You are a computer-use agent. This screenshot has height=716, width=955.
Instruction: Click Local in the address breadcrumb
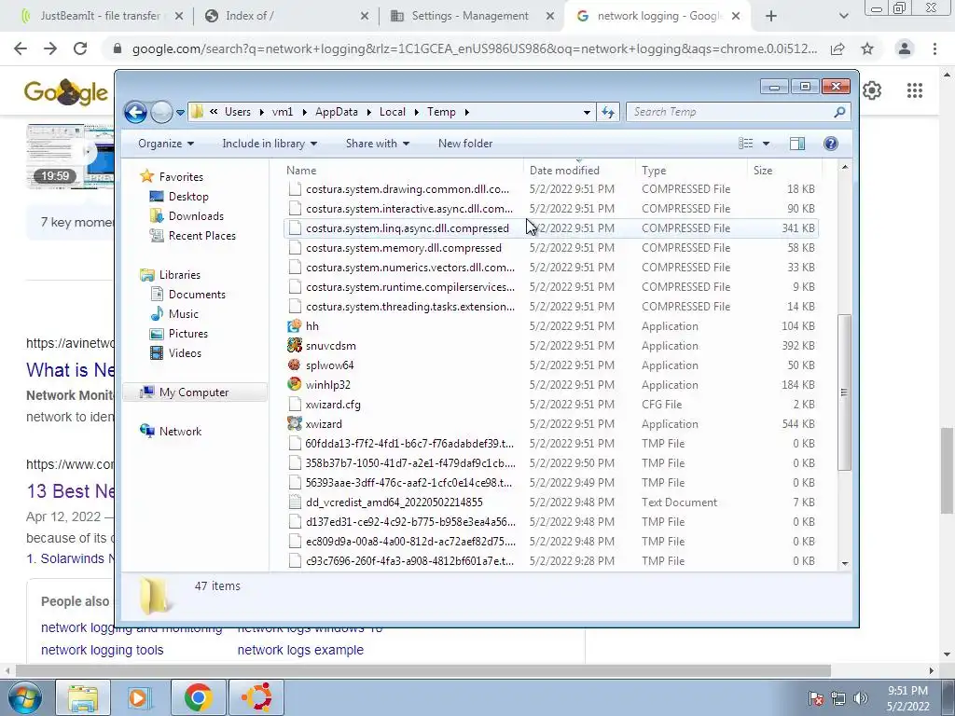tap(393, 112)
